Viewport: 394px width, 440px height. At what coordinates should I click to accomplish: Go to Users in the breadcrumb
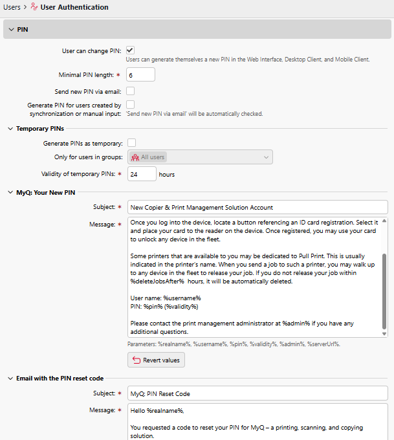tap(10, 7)
